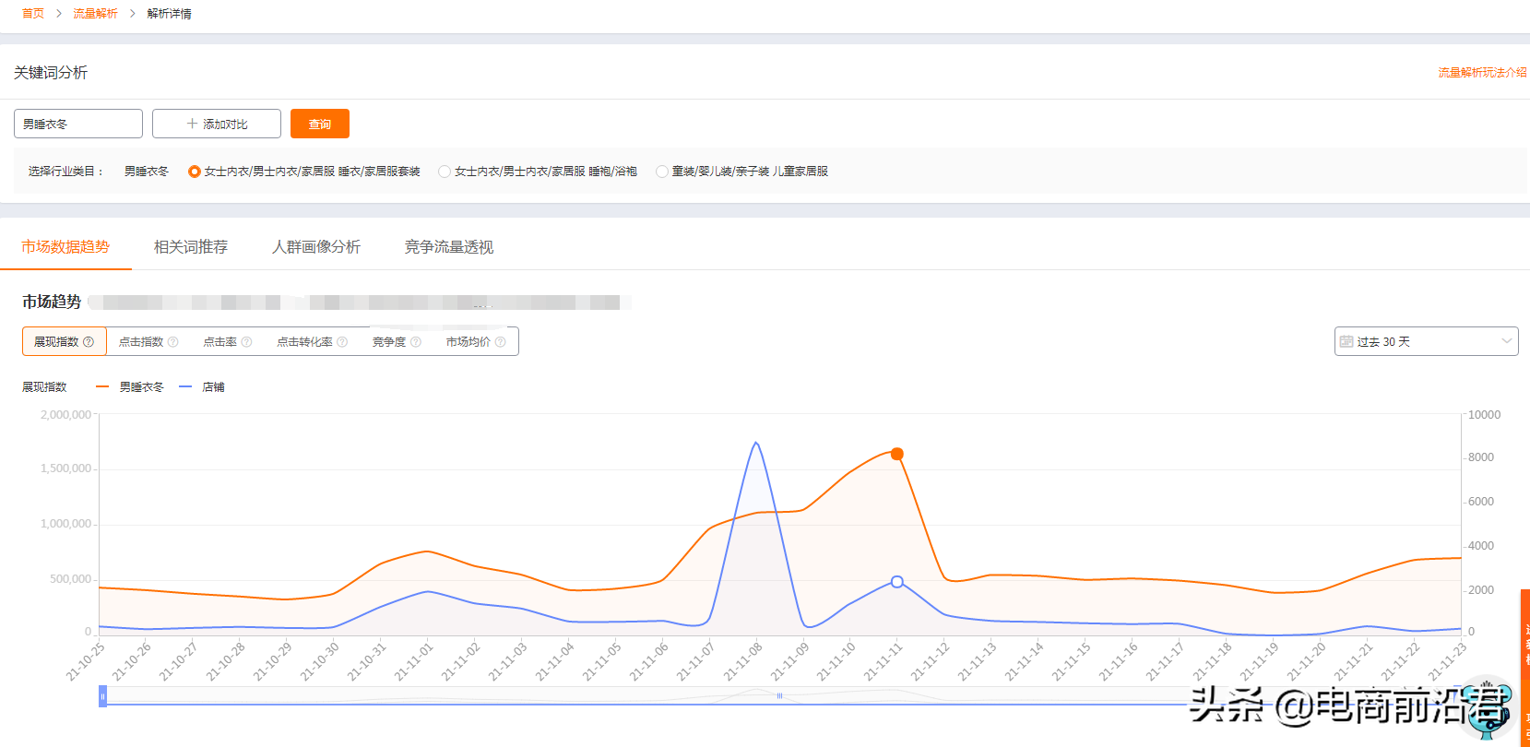Go to 首页 breadcrumb link
The height and width of the screenshot is (747, 1530).
pyautogui.click(x=33, y=14)
